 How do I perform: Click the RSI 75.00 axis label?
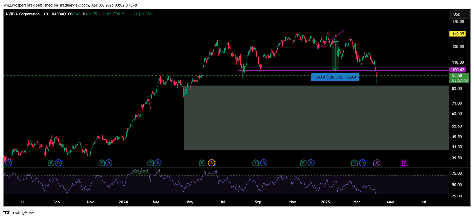[x=457, y=173]
